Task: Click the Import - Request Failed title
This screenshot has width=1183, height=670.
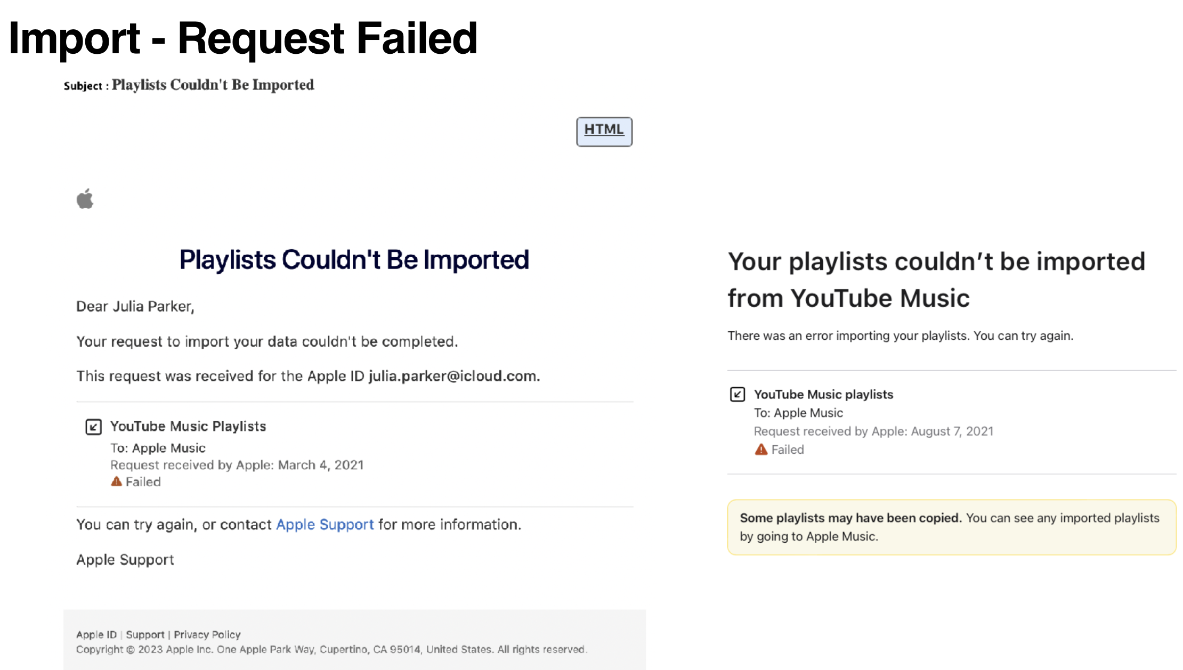Action: point(243,38)
